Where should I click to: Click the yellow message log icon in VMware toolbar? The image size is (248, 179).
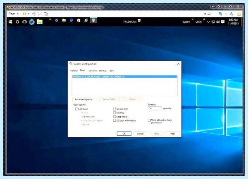pos(239,14)
